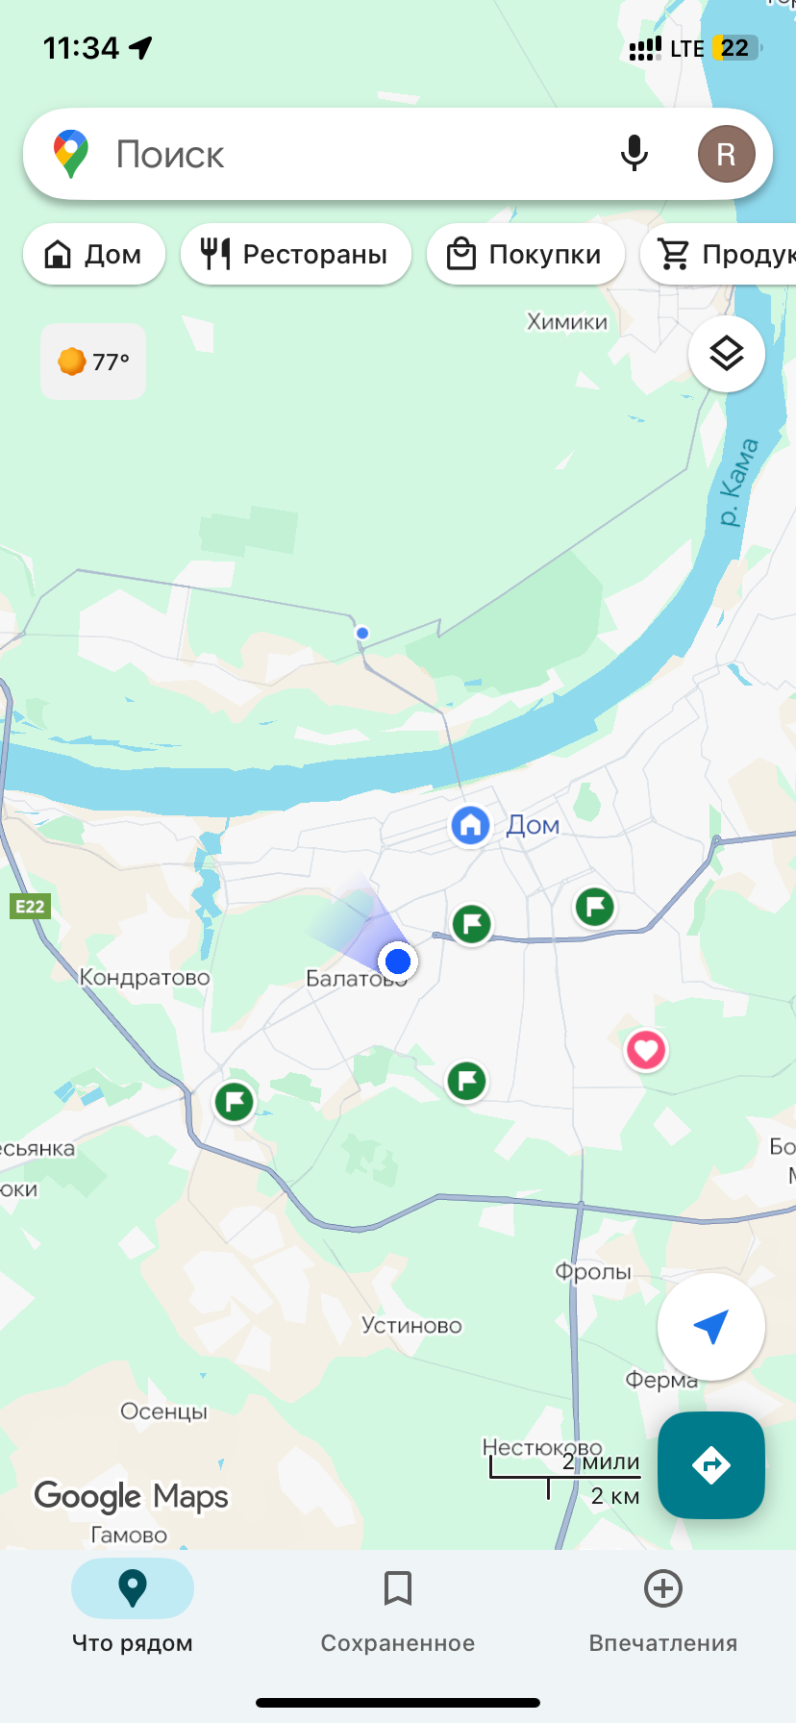Select the Дом shortcut chip

click(94, 254)
